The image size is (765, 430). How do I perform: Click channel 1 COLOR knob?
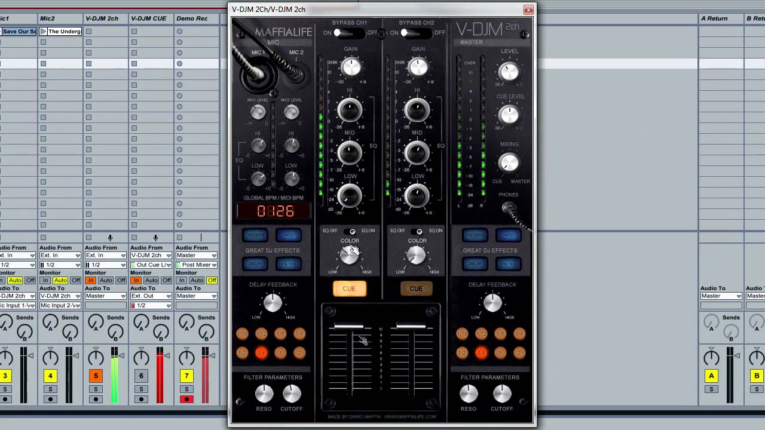coord(350,256)
